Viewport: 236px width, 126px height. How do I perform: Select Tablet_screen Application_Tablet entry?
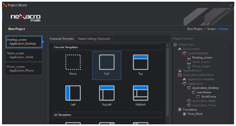tap(24, 55)
